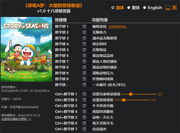Viewport: 180px width, 133px height.
Task: Click the Doraemon Story of Seasons cover image
Action: pos(26,49)
